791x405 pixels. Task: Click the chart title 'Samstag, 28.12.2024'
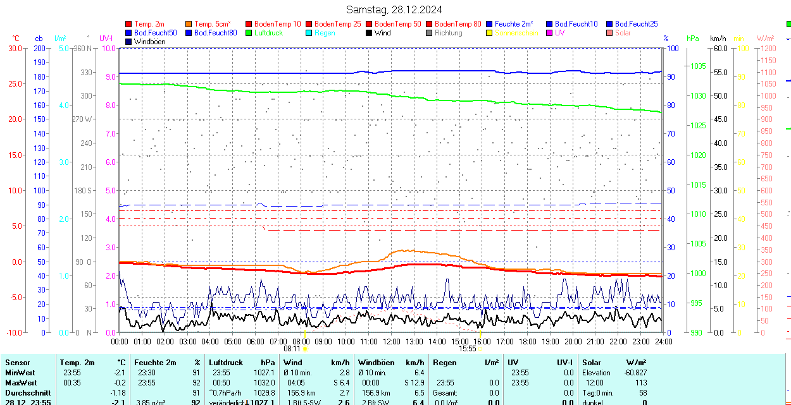pos(394,9)
